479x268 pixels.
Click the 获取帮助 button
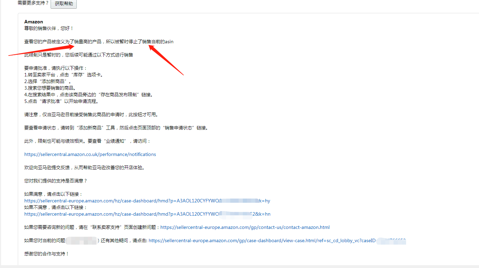[63, 4]
